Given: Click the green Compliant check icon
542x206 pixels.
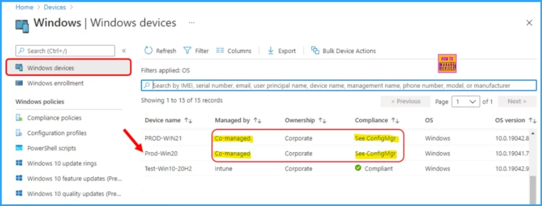Looking at the screenshot, I should click(358, 168).
